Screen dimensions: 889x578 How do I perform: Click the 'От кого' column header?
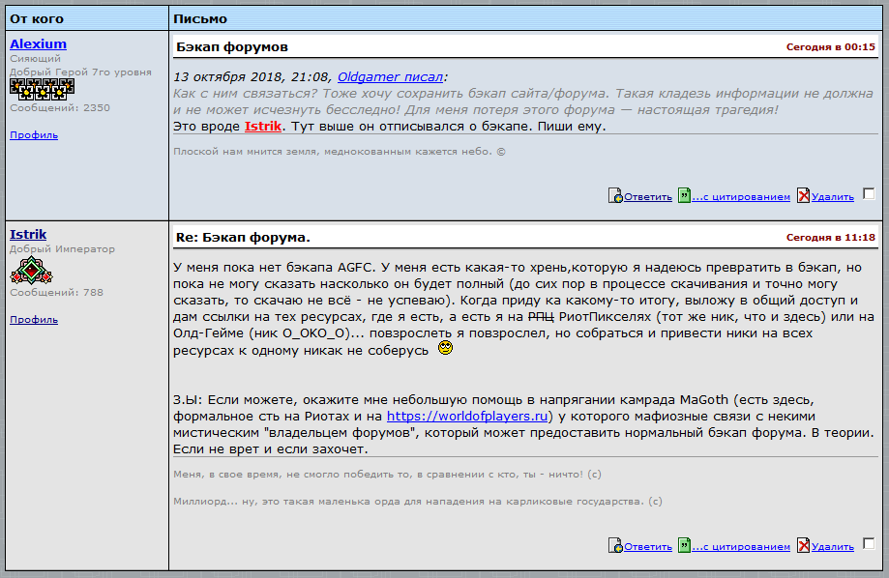tap(37, 18)
